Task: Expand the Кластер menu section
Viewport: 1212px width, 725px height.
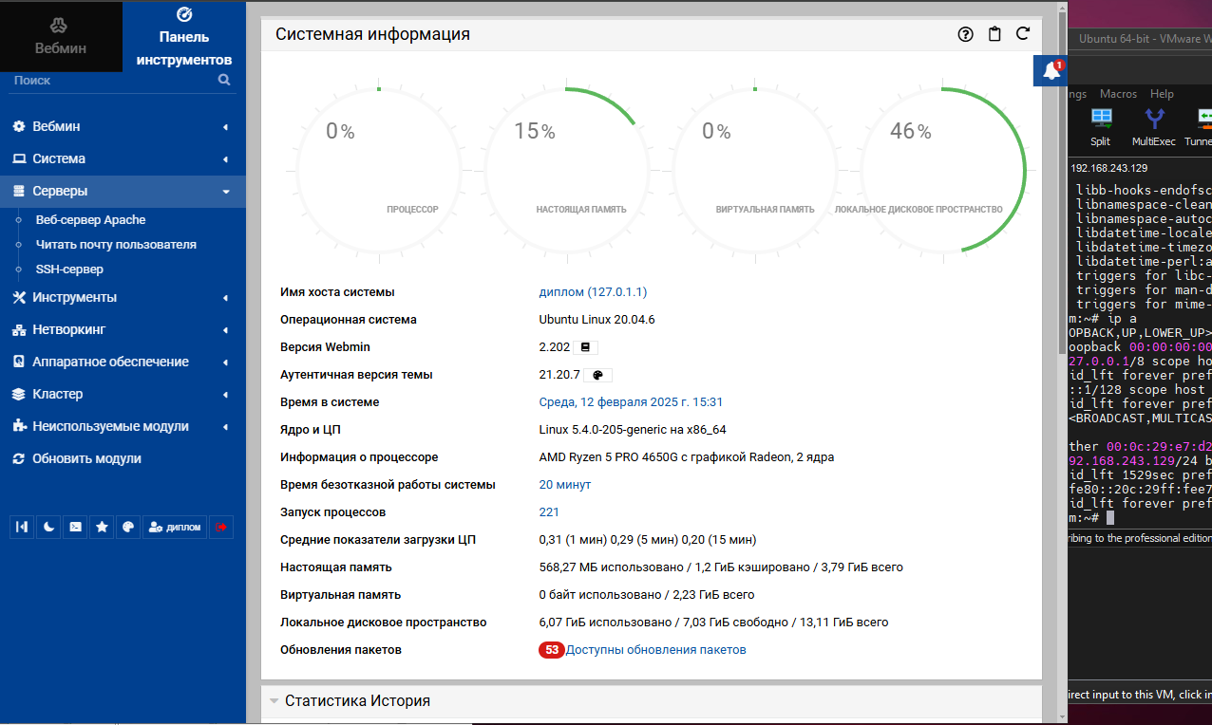Action: 123,394
